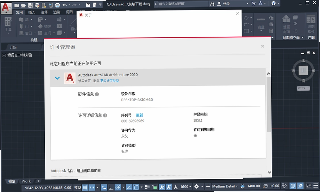The image size is (320, 192).
Task: Click the Plot printer icon
Action: coord(58,5)
